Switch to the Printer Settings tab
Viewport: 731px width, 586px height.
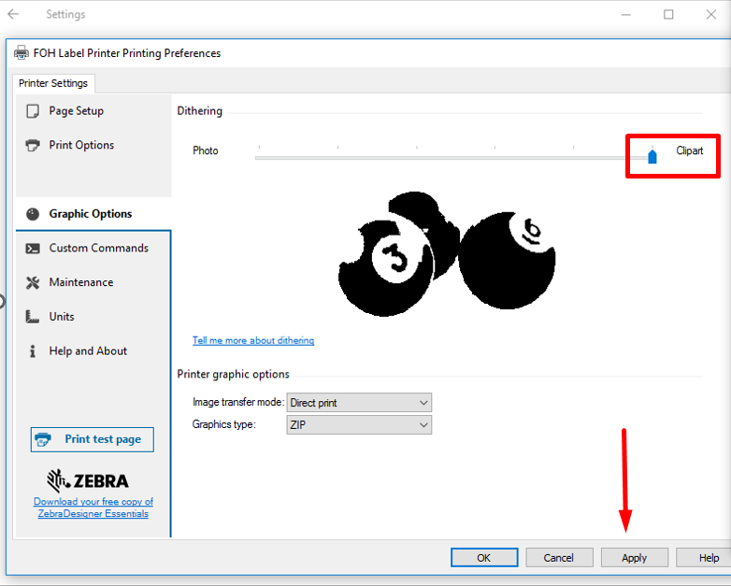tap(53, 83)
